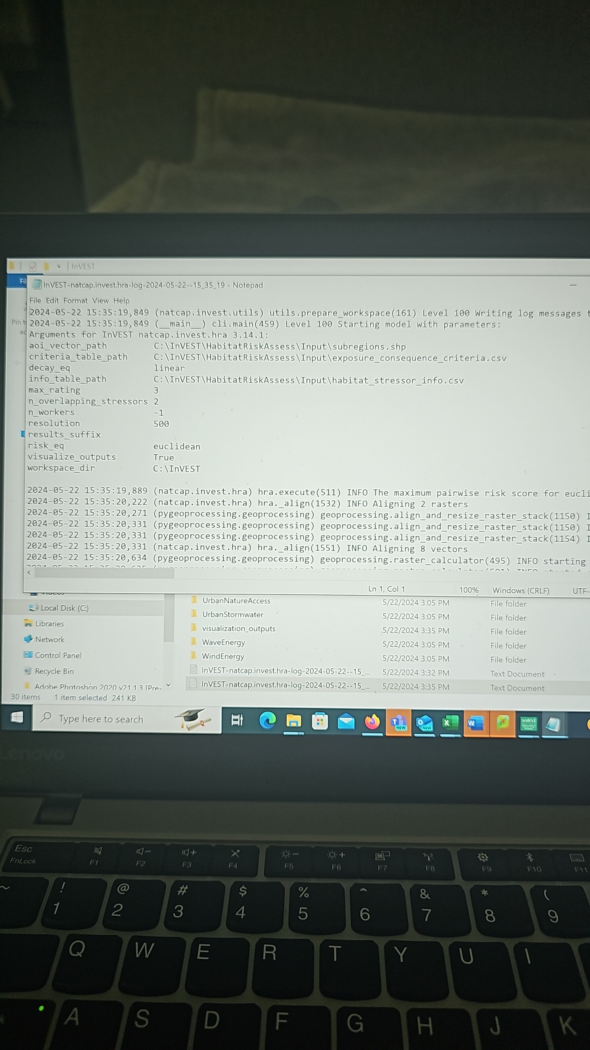Click the taskbar search box
Image resolution: width=590 pixels, height=1050 pixels.
pyautogui.click(x=127, y=719)
